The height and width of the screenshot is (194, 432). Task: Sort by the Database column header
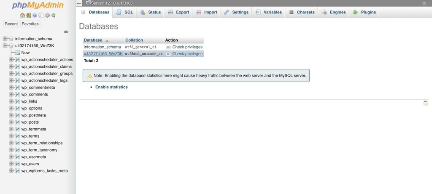[x=93, y=40]
